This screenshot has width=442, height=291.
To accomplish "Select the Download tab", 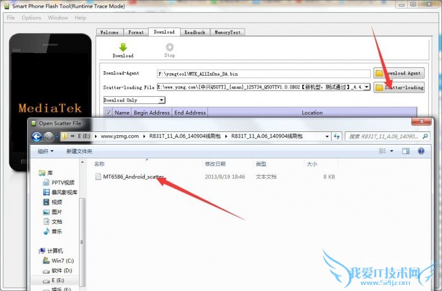I will (164, 32).
